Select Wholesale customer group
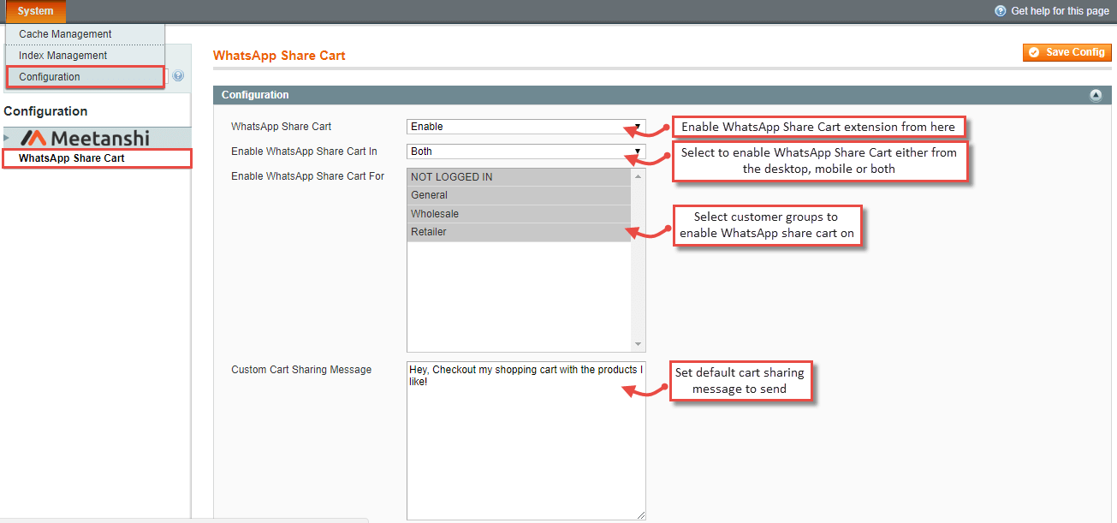Image resolution: width=1117 pixels, height=523 pixels. (519, 214)
